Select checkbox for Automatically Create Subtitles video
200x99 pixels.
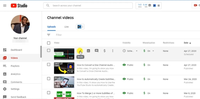click(x=49, y=79)
